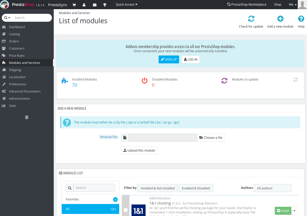The width and height of the screenshot is (307, 216).
Task: Expand the arrow beside the Install button
Action: pyautogui.click(x=295, y=211)
